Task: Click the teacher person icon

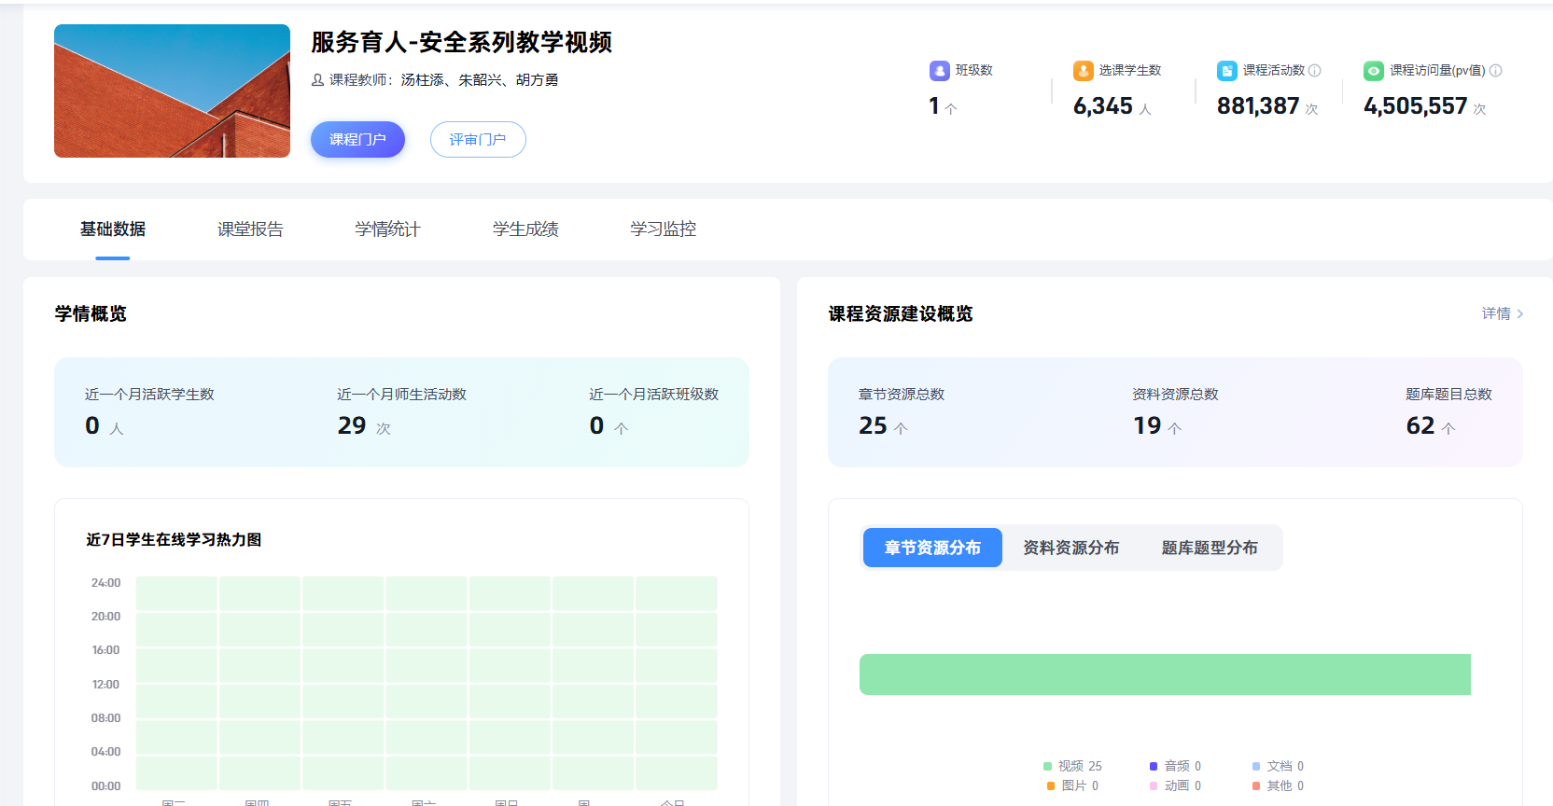Action: point(317,80)
